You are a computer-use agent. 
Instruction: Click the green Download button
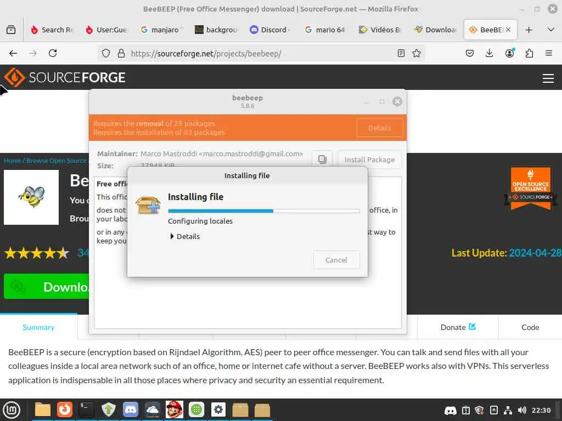tap(47, 286)
